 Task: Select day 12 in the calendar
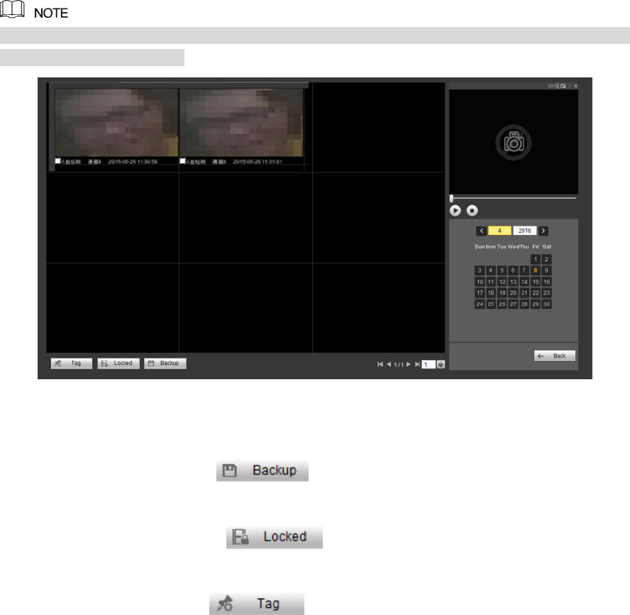[x=502, y=281]
